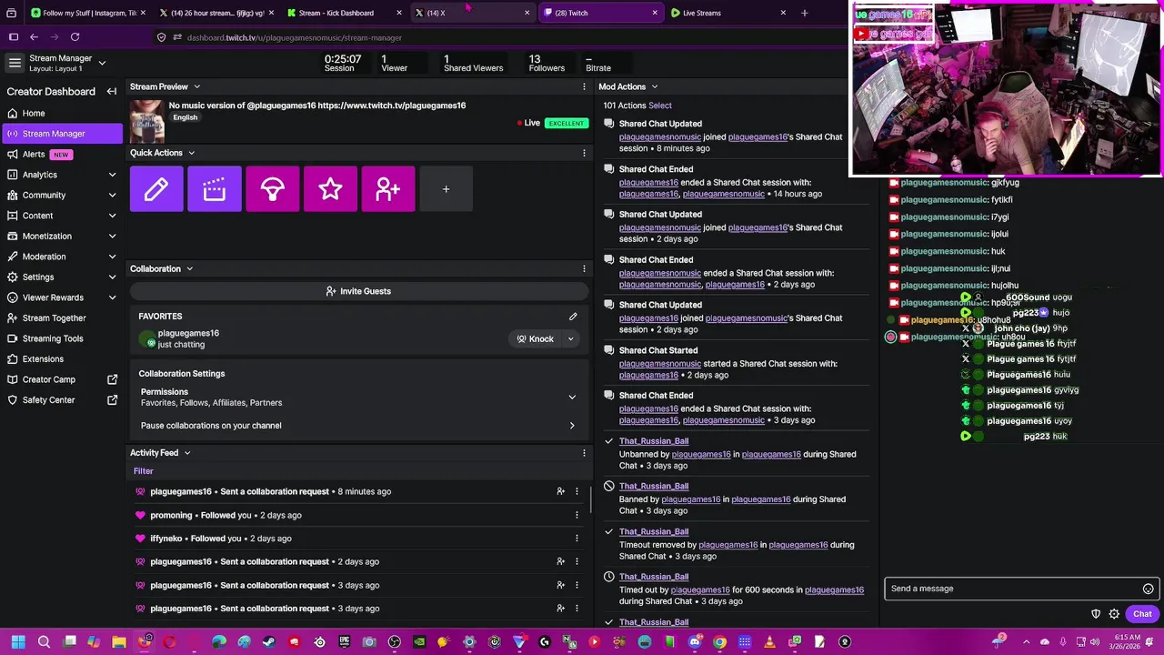1164x655 pixels.
Task: Add a new quick action with plus tile
Action: coord(446,189)
